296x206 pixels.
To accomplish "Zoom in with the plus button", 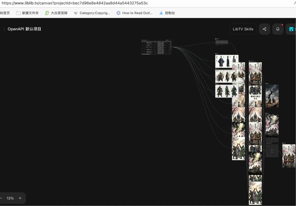I will [20, 198].
